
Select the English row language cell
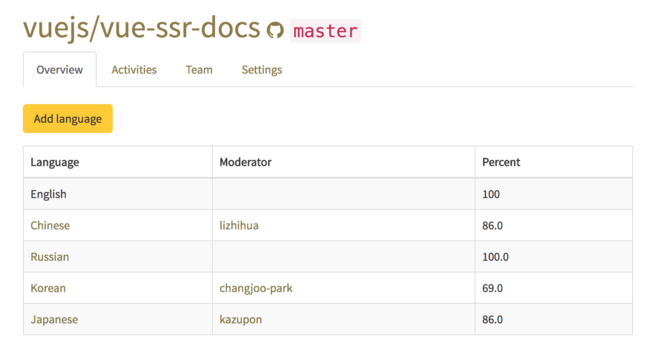(118, 194)
